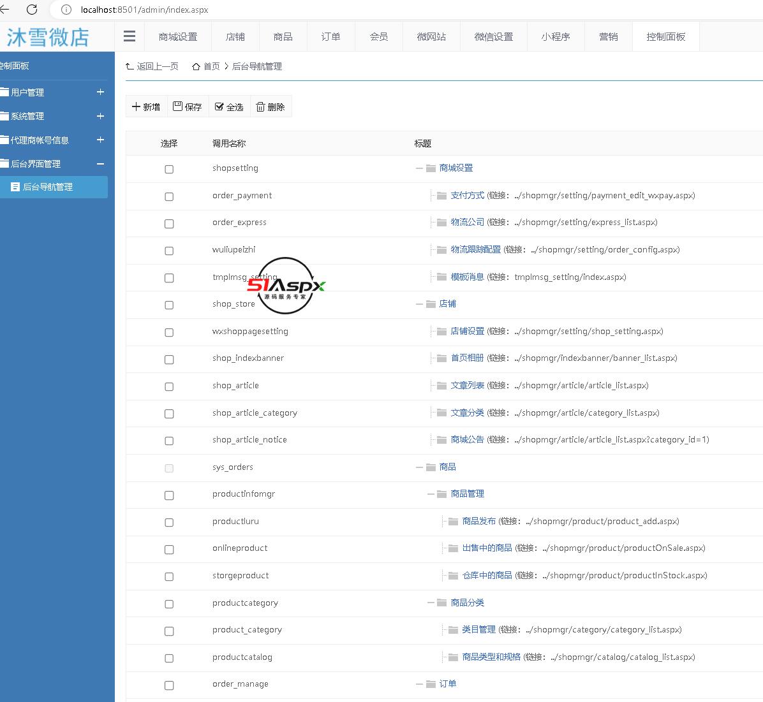The height and width of the screenshot is (702, 763).
Task: Open the 商城设置 top menu
Action: tap(178, 36)
